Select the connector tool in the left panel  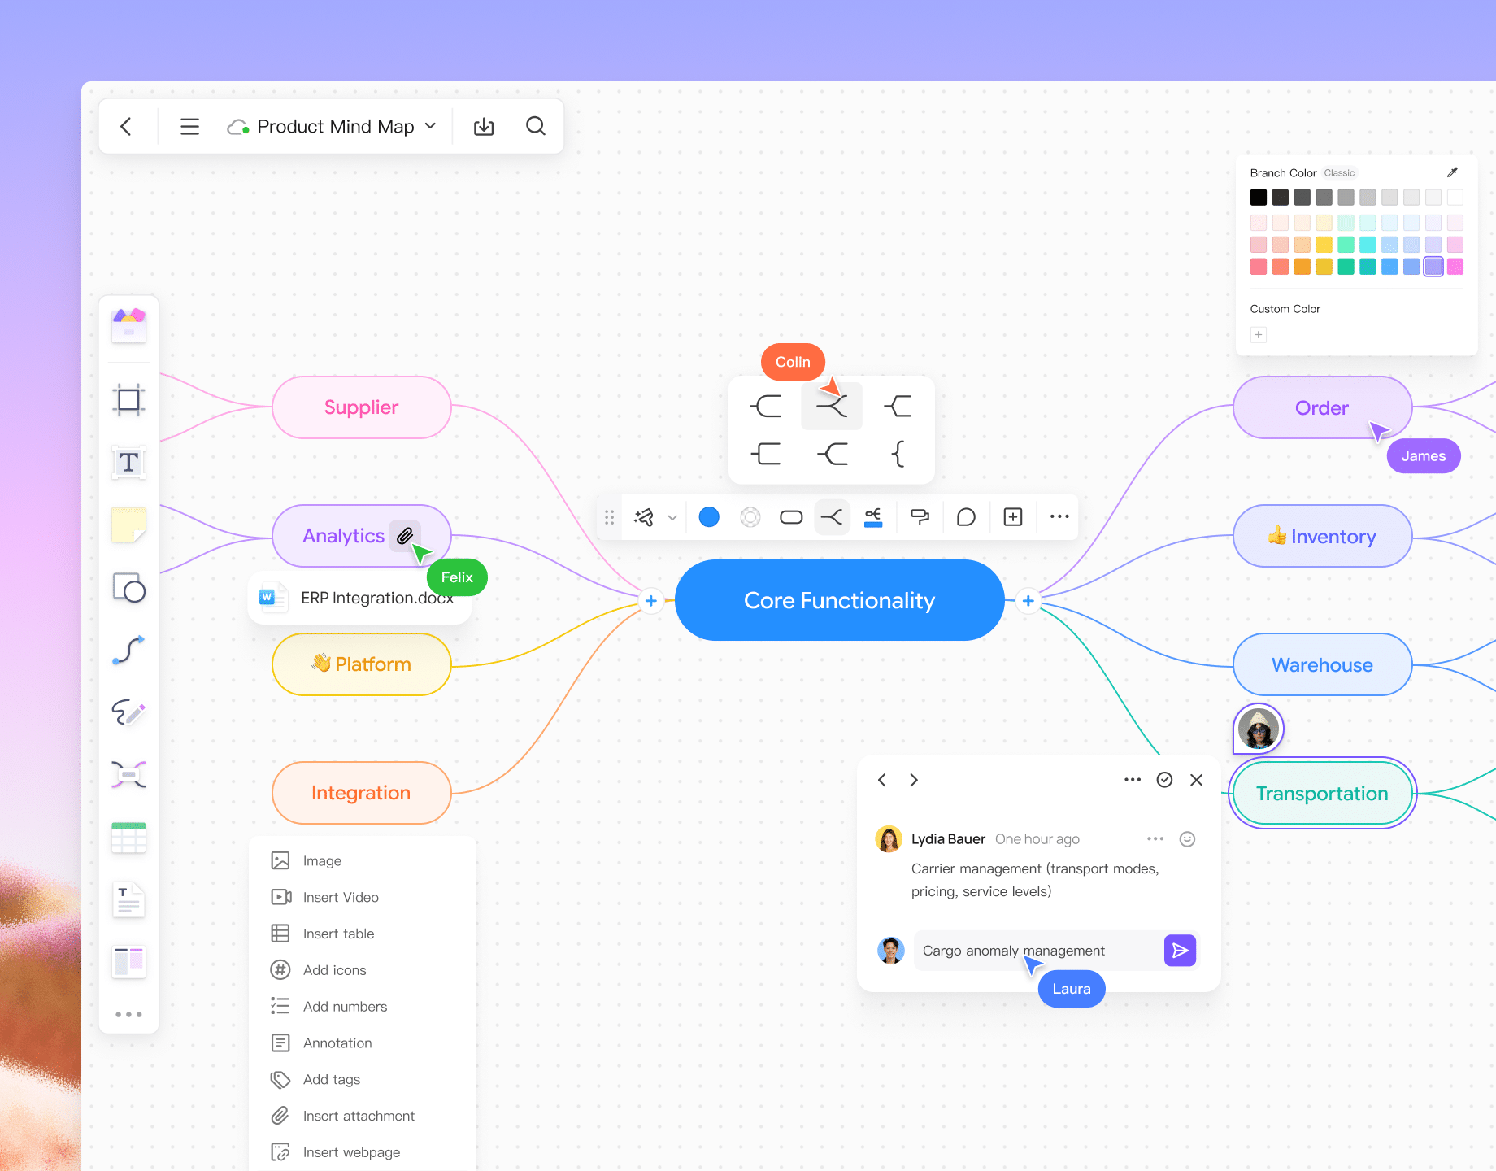click(x=128, y=650)
